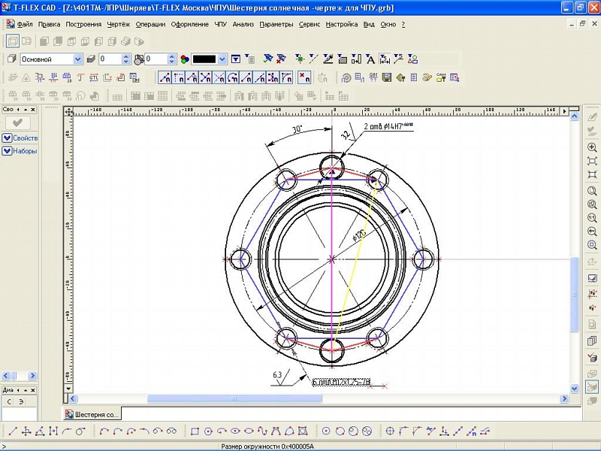This screenshot has height=451, width=601.
Task: Open the Основной line type dropdown
Action: click(x=78, y=59)
